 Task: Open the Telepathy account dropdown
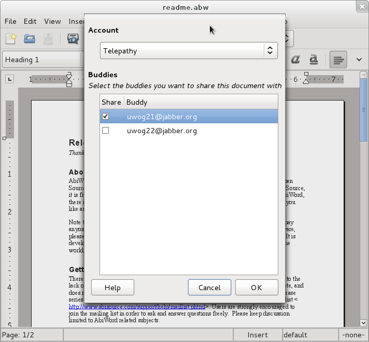(189, 51)
